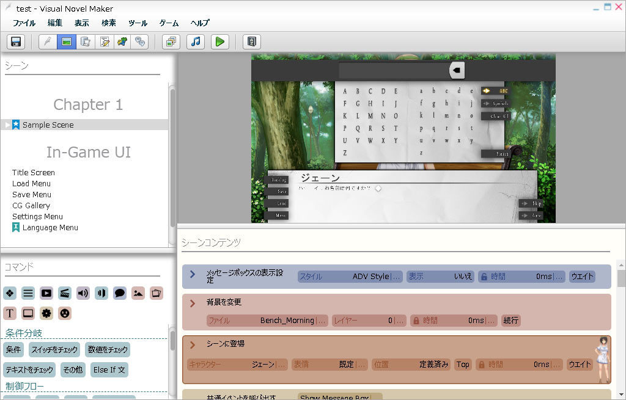Select the sound waveform command category icon
Screen dimensions: 626x400
click(x=101, y=293)
